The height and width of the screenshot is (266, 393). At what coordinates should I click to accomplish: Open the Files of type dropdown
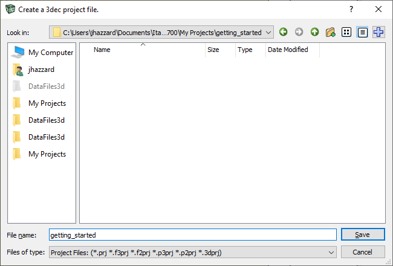331,252
